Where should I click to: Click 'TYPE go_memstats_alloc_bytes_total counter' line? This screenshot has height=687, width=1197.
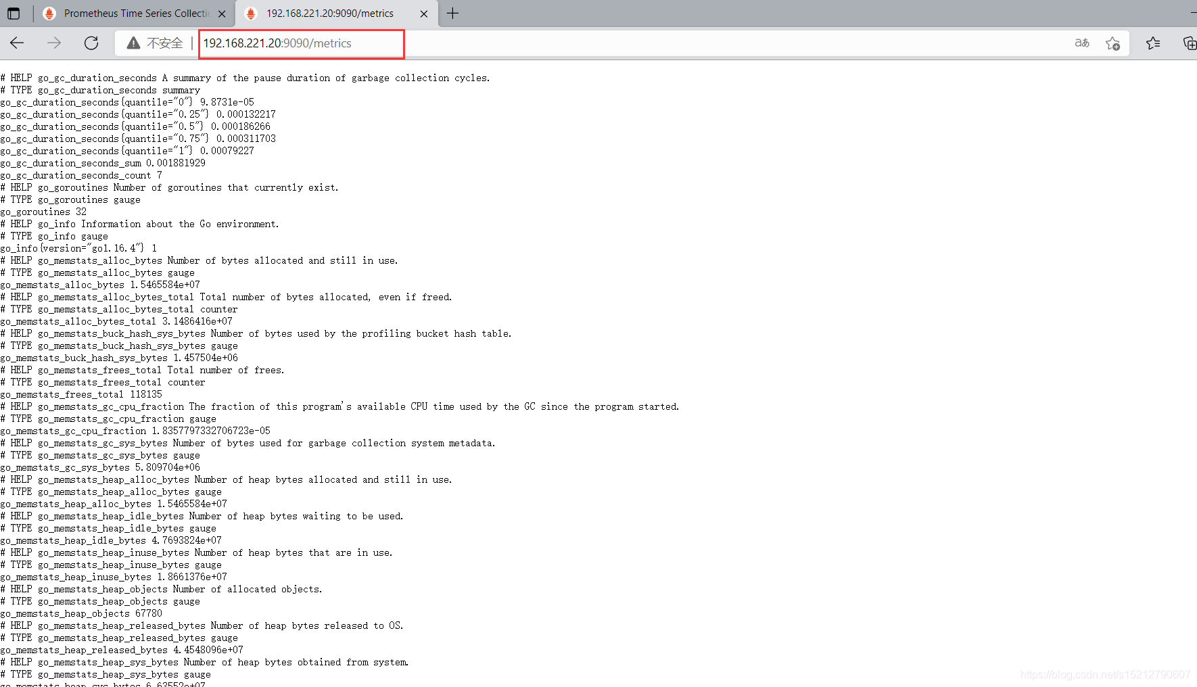[119, 309]
